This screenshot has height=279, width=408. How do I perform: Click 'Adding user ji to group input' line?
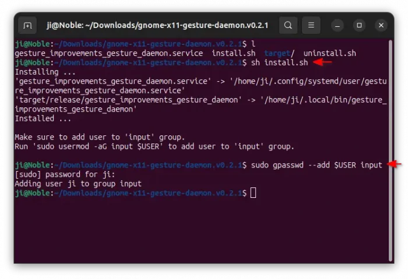(78, 184)
